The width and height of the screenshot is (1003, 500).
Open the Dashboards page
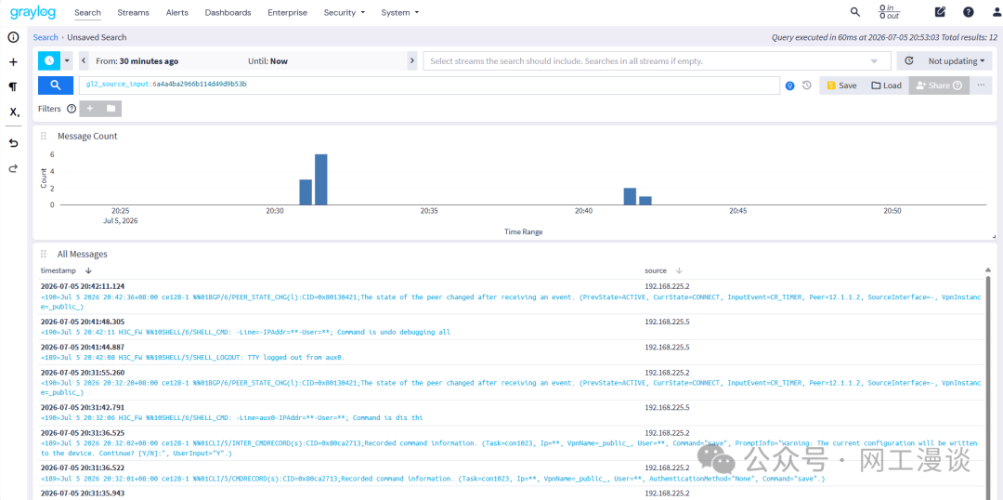[228, 12]
